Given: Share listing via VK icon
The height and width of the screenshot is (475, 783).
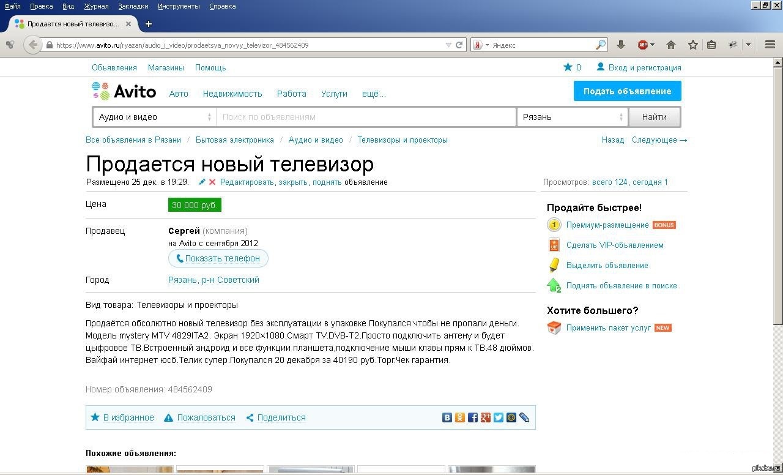Looking at the screenshot, I should (447, 417).
